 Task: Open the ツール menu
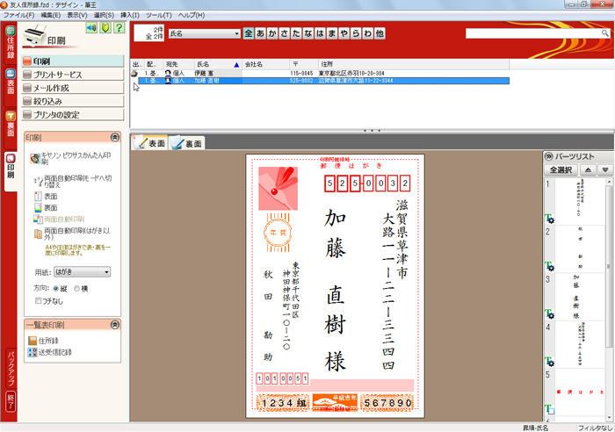tap(158, 16)
